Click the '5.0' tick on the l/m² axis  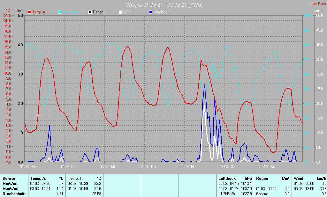tap(20, 15)
